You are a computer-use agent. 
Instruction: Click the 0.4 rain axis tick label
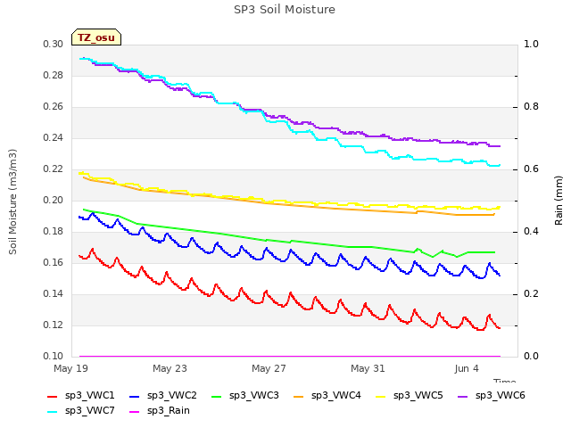pyautogui.click(x=532, y=232)
